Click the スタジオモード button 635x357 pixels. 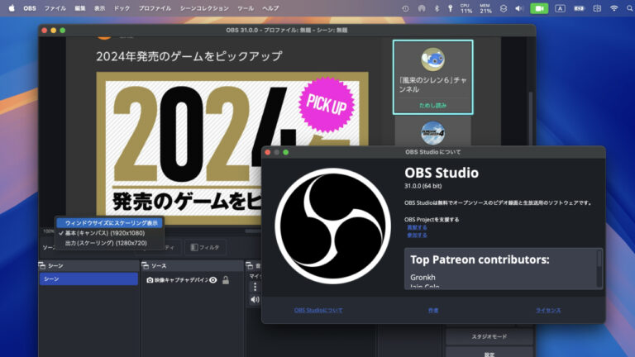491,337
